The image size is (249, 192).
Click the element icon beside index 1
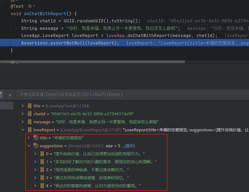[x=42, y=162]
